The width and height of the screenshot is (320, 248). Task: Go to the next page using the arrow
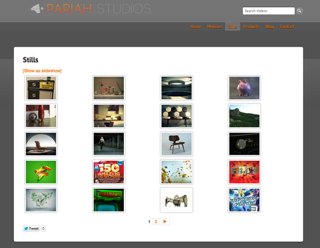(x=165, y=222)
